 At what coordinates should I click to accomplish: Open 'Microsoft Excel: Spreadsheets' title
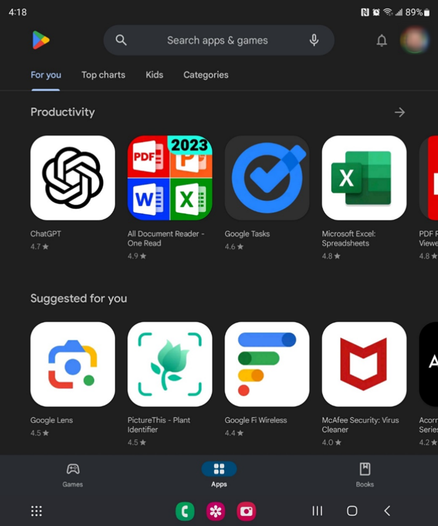click(x=349, y=239)
